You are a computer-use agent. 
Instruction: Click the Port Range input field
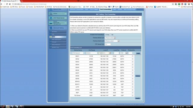(92, 53)
